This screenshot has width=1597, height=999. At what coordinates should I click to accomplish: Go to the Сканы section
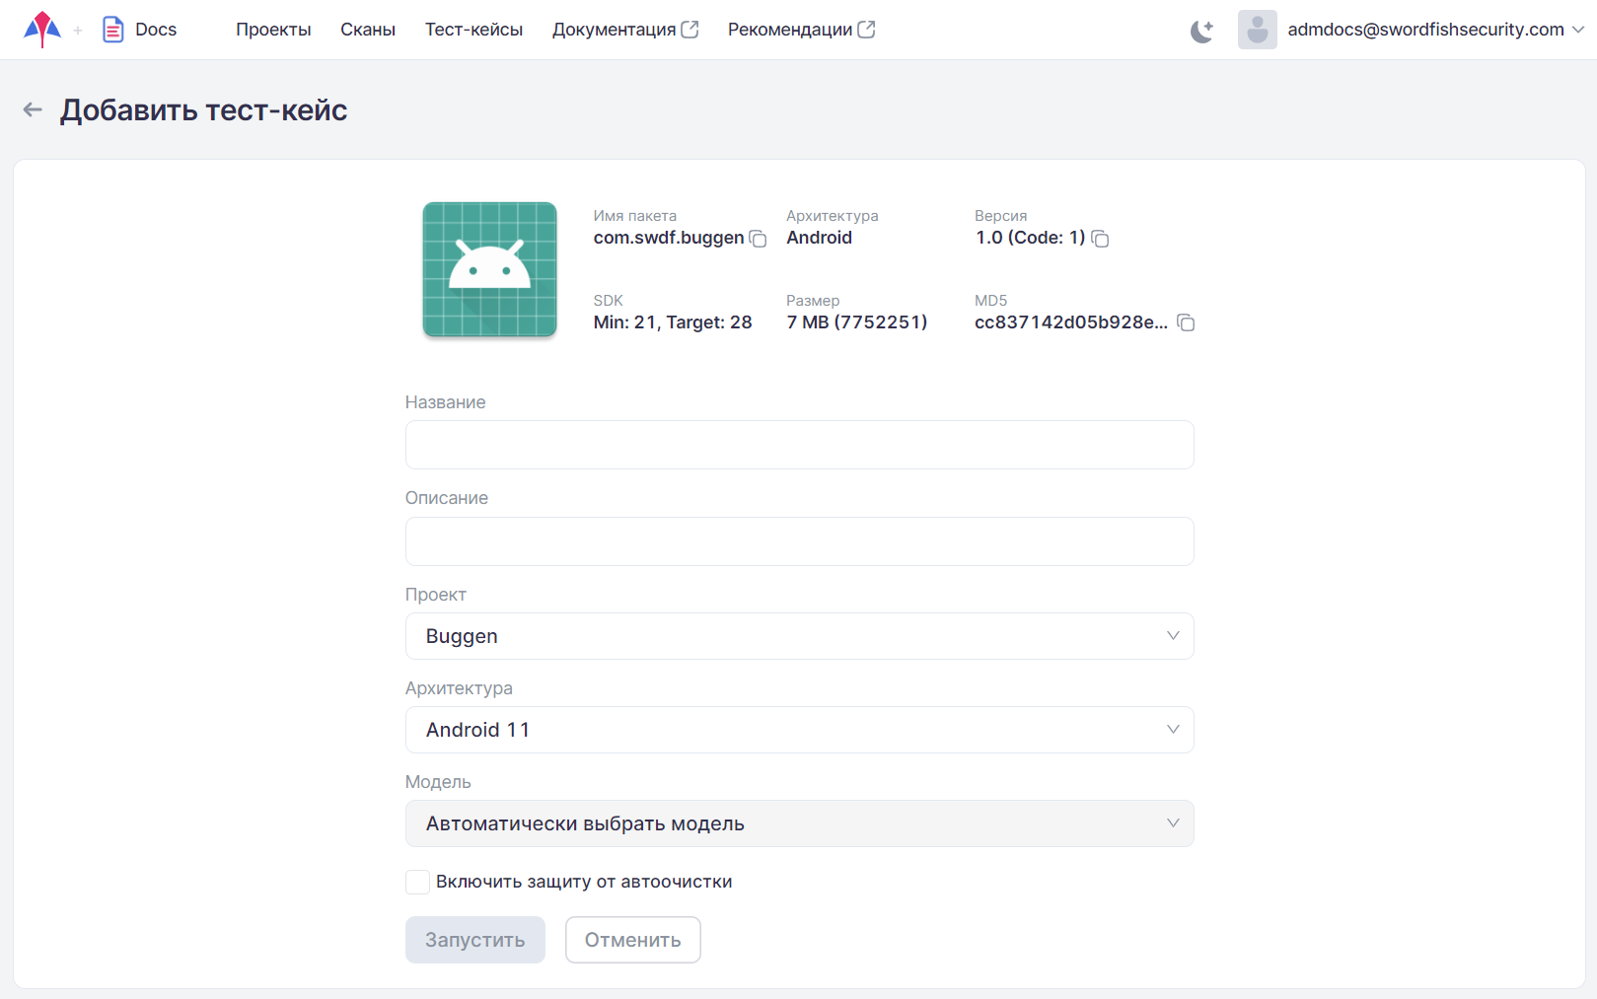pyautogui.click(x=368, y=30)
